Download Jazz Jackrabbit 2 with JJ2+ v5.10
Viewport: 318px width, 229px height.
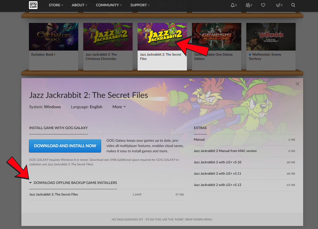[244, 162]
